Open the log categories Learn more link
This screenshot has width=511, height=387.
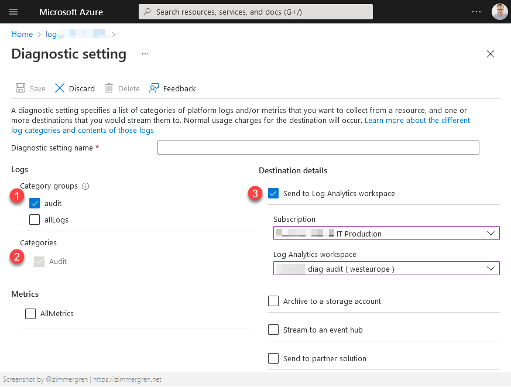417,120
